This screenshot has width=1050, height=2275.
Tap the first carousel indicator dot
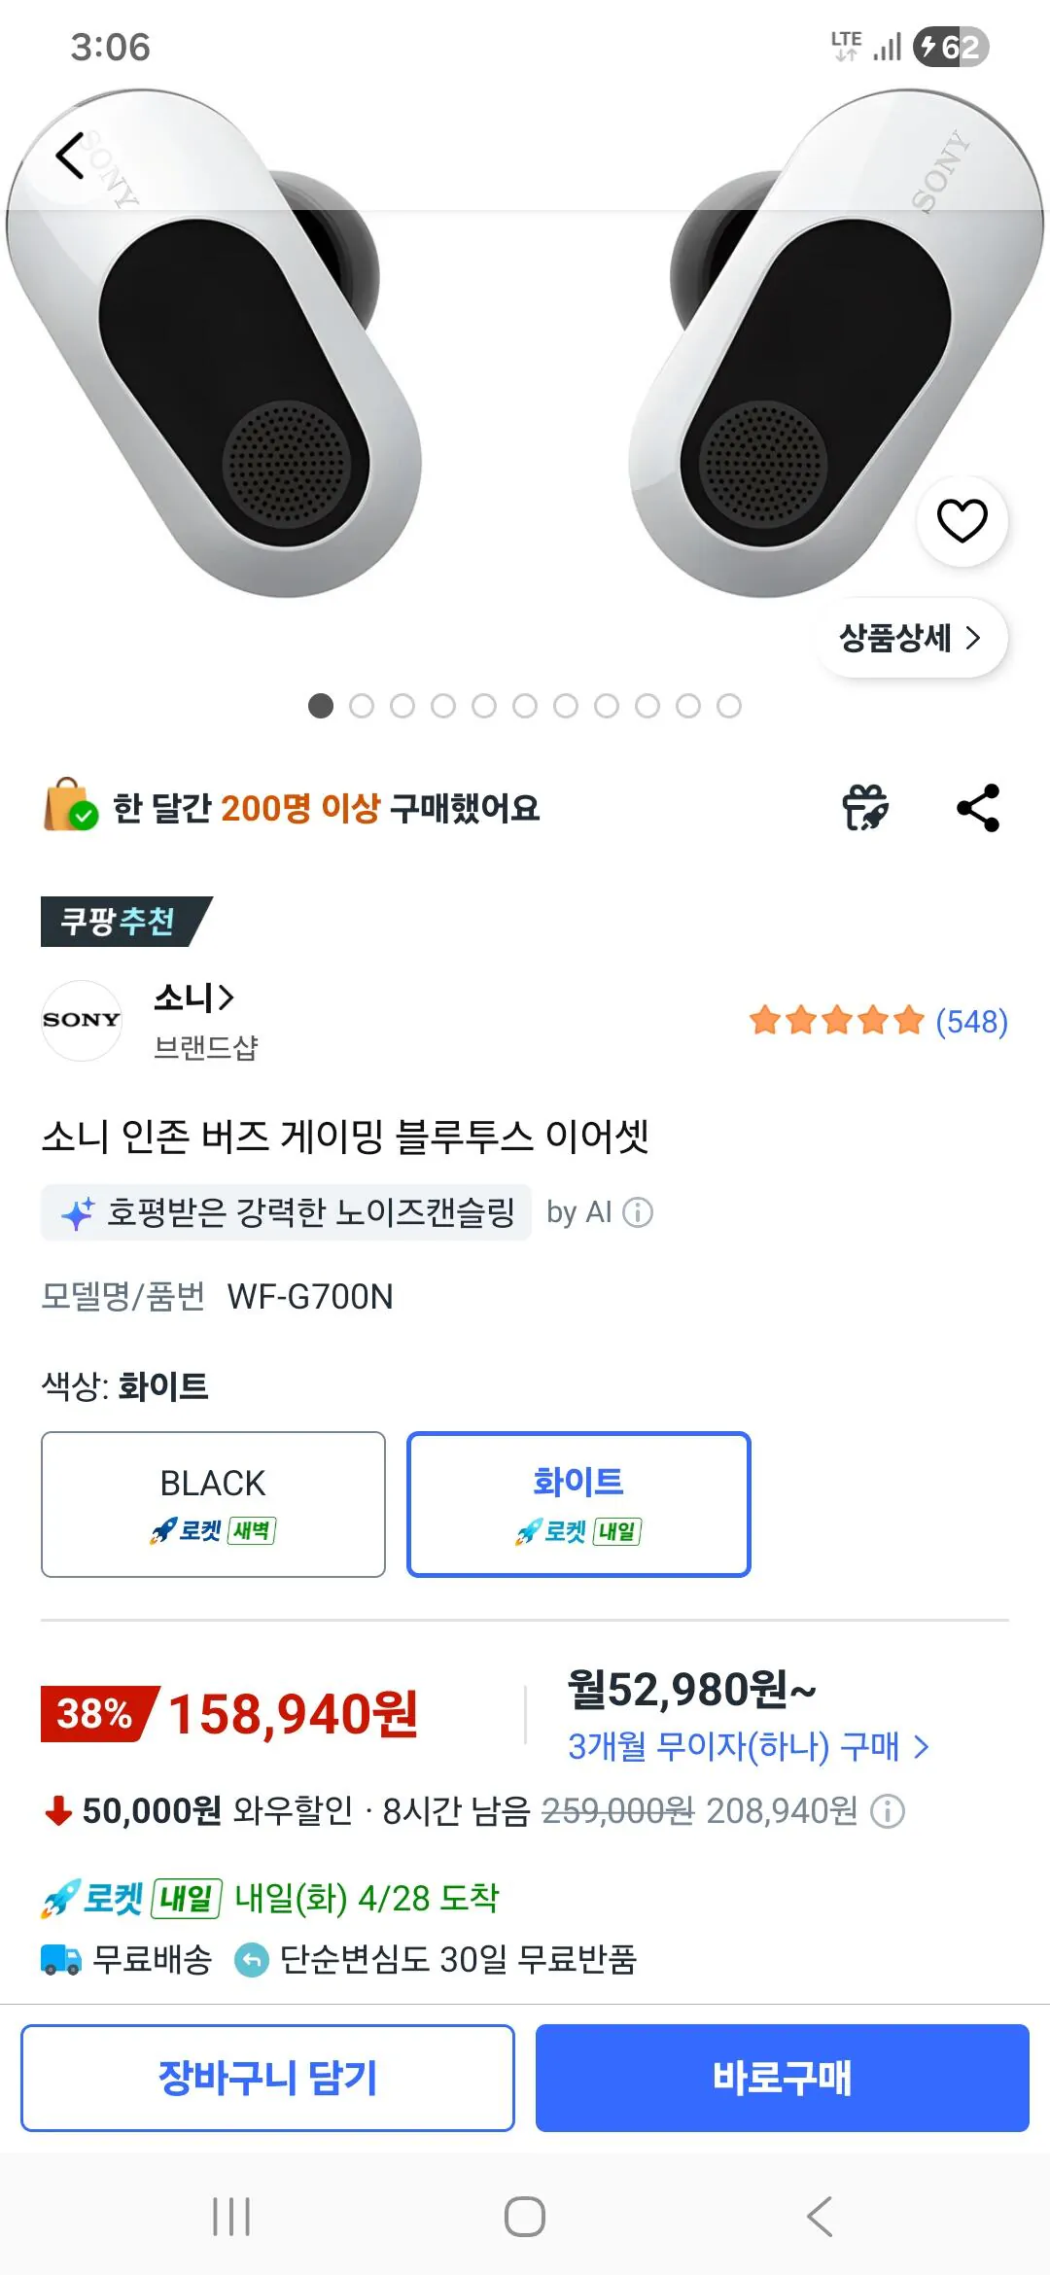(321, 707)
